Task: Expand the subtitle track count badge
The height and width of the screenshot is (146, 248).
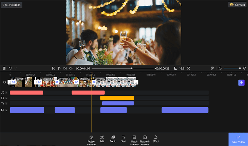Action: click(6, 110)
